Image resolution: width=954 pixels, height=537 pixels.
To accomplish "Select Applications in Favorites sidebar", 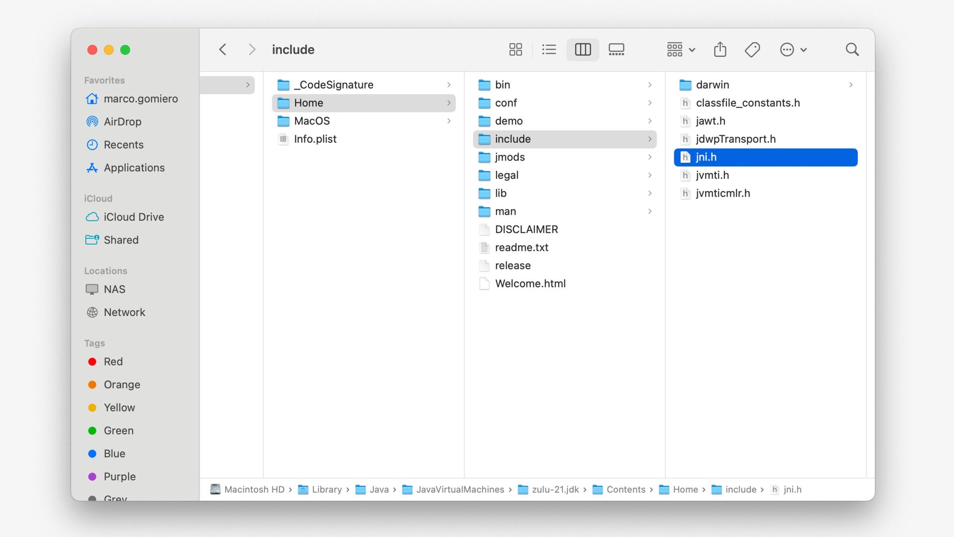I will pyautogui.click(x=134, y=168).
